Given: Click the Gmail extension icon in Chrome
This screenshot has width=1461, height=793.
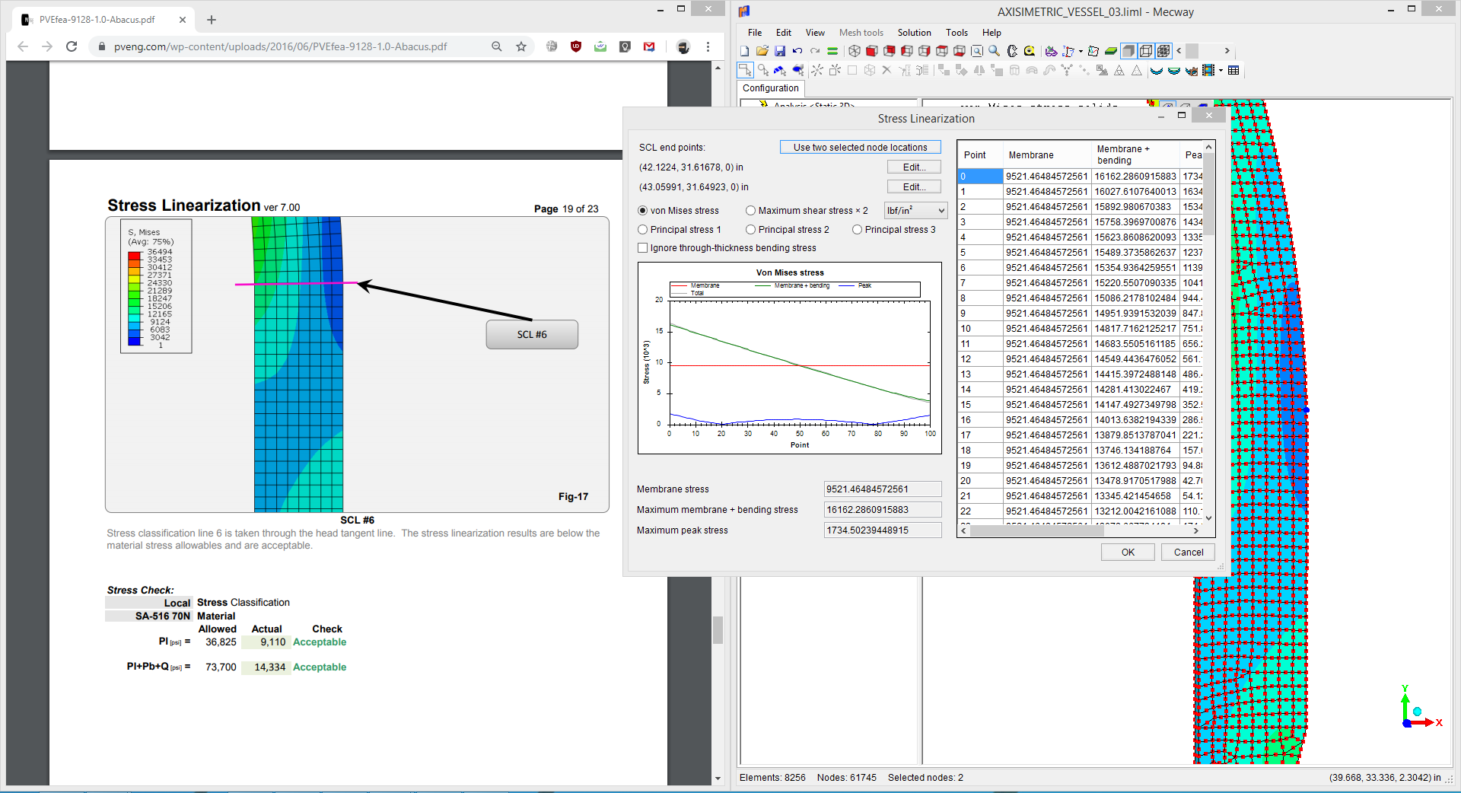Looking at the screenshot, I should pos(649,46).
